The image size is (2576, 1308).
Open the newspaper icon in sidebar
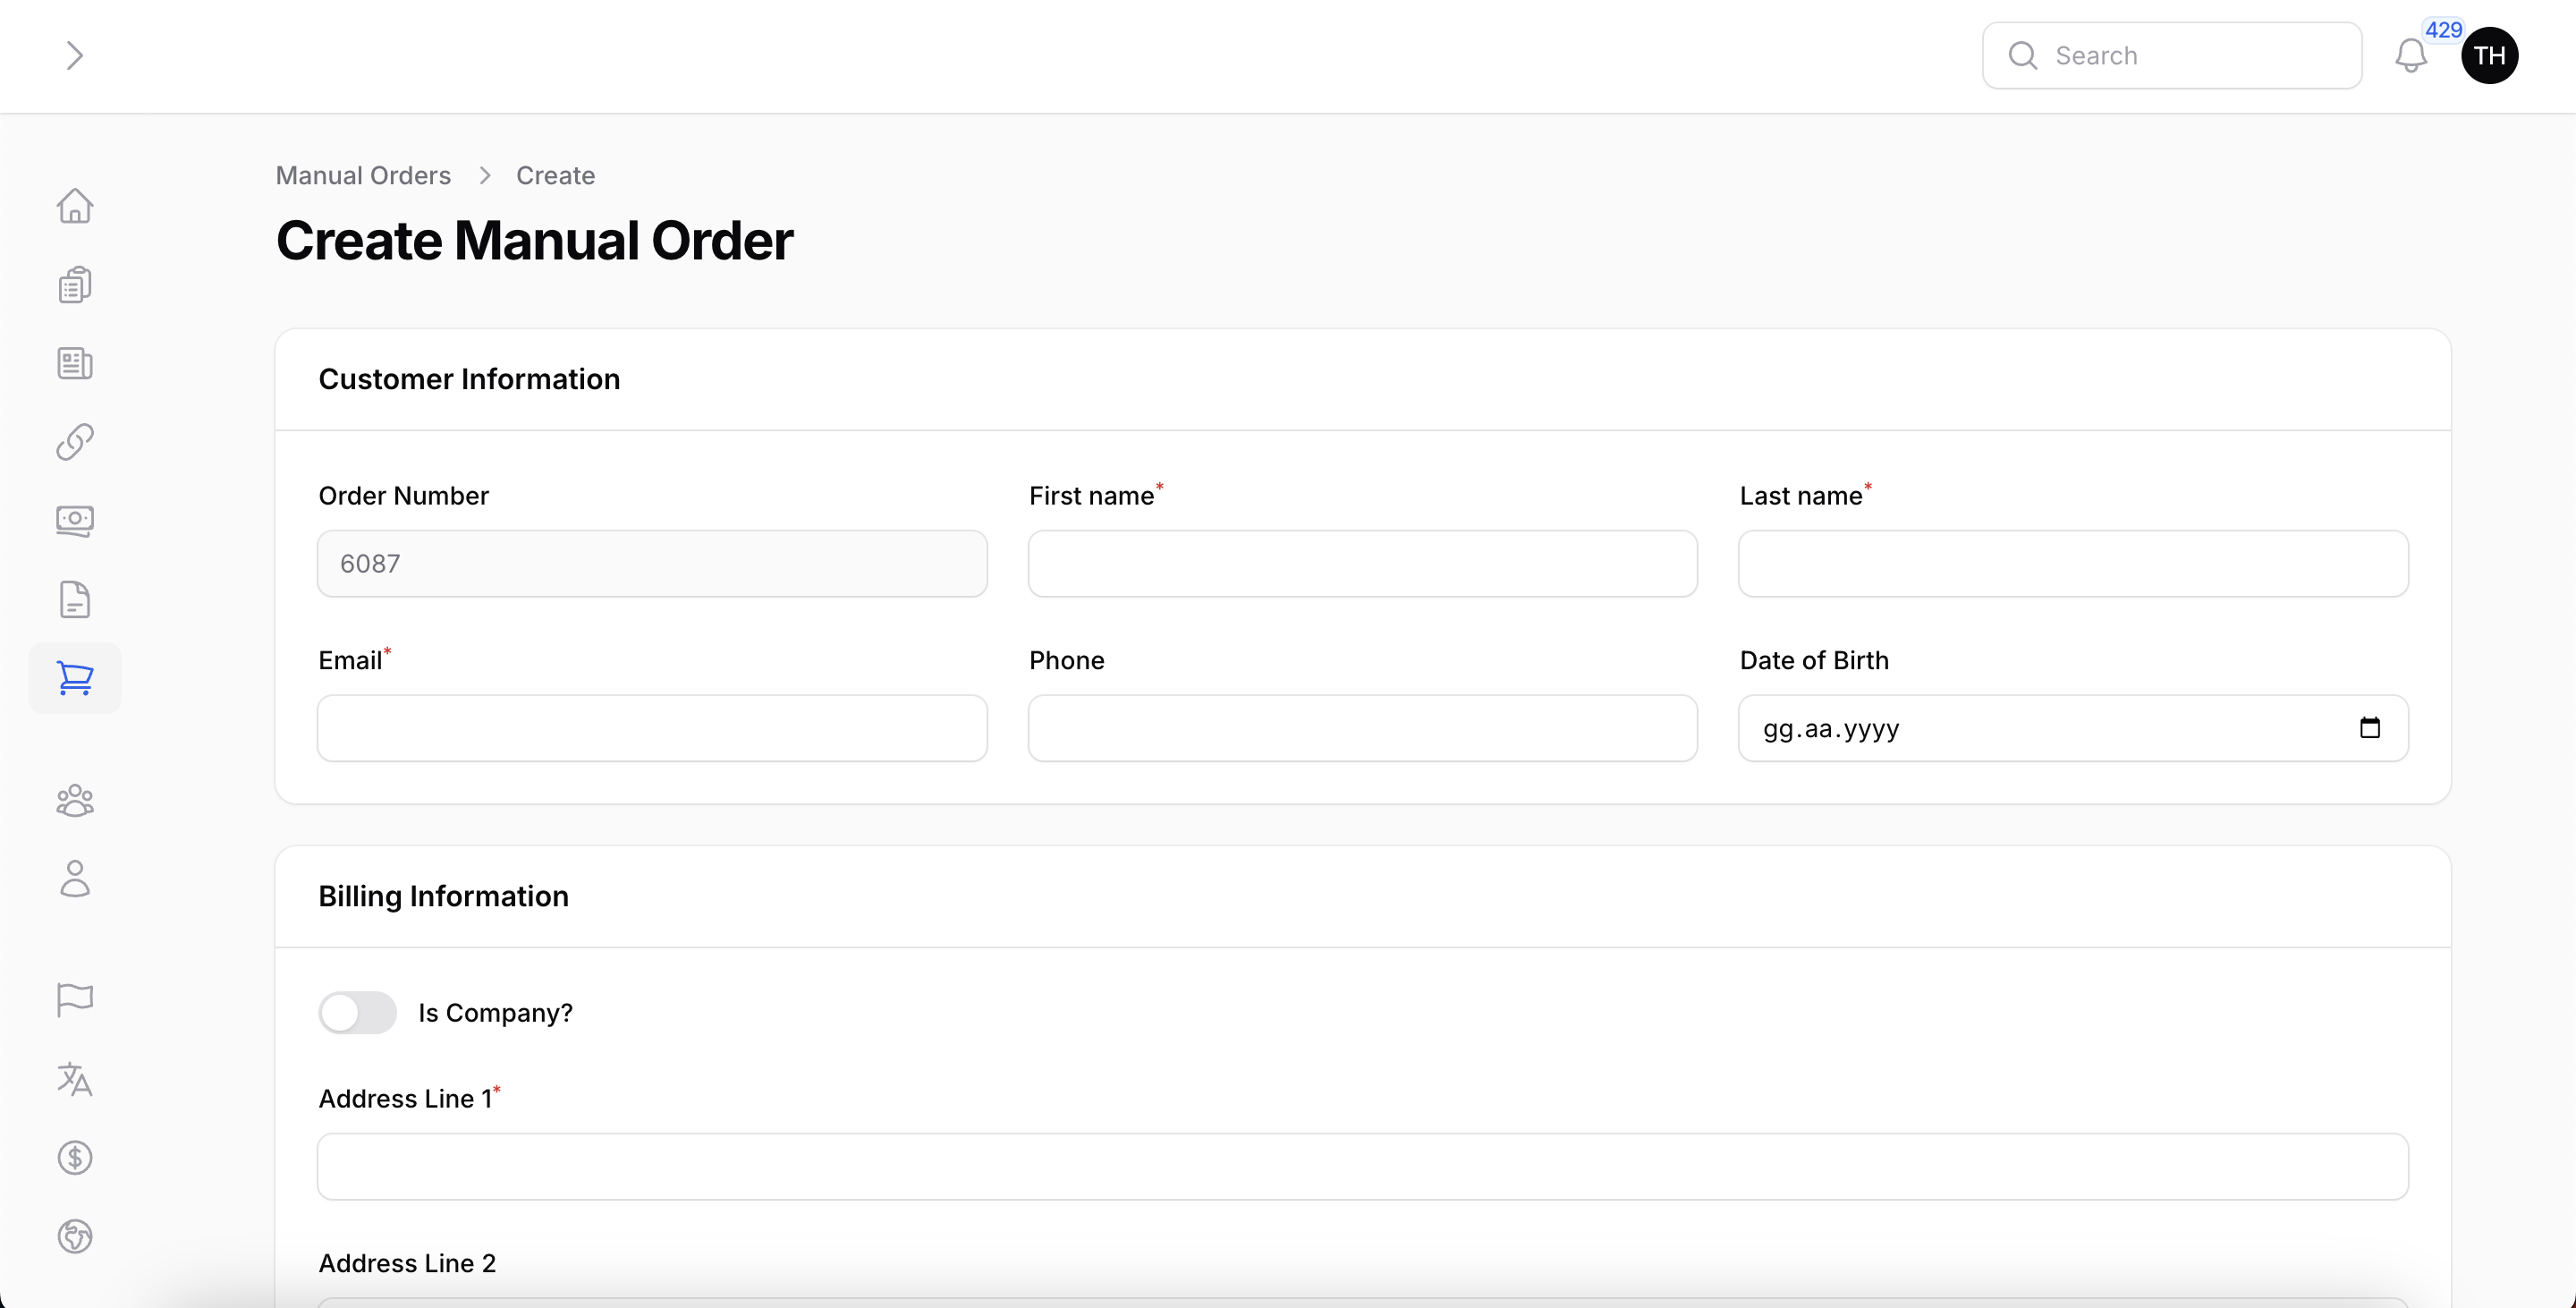coord(75,363)
